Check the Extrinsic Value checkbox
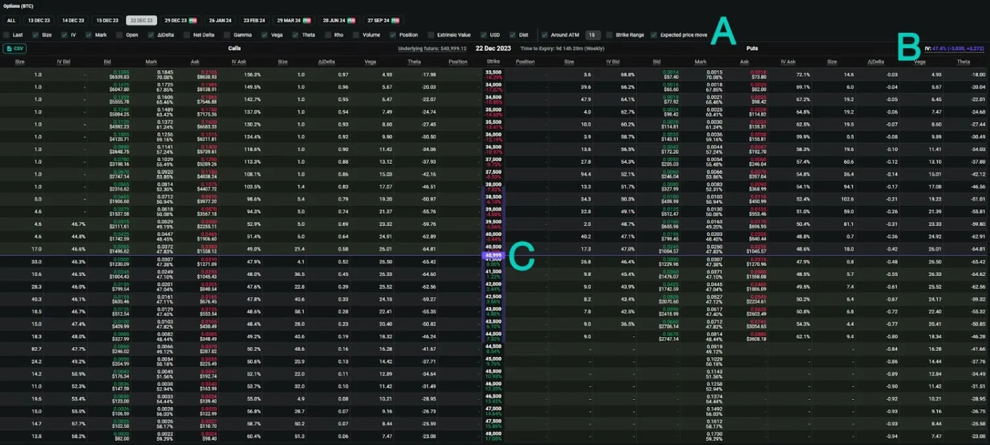The width and height of the screenshot is (990, 445). pos(430,35)
